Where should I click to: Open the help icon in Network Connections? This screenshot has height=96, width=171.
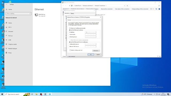click(159, 9)
